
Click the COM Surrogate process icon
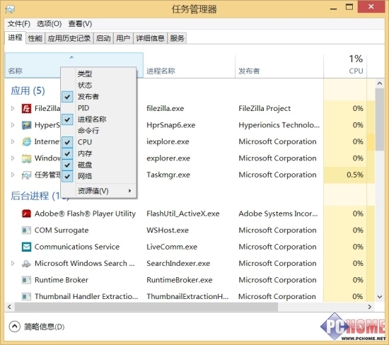pos(26,230)
